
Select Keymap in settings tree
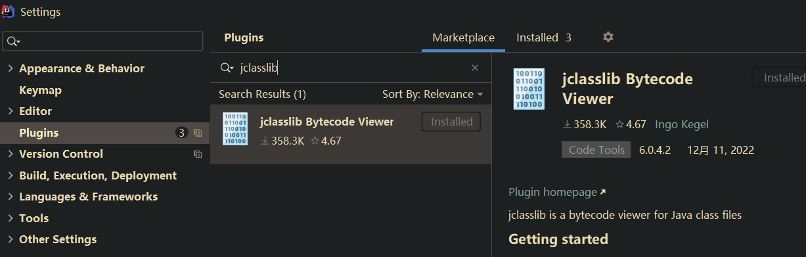40,90
